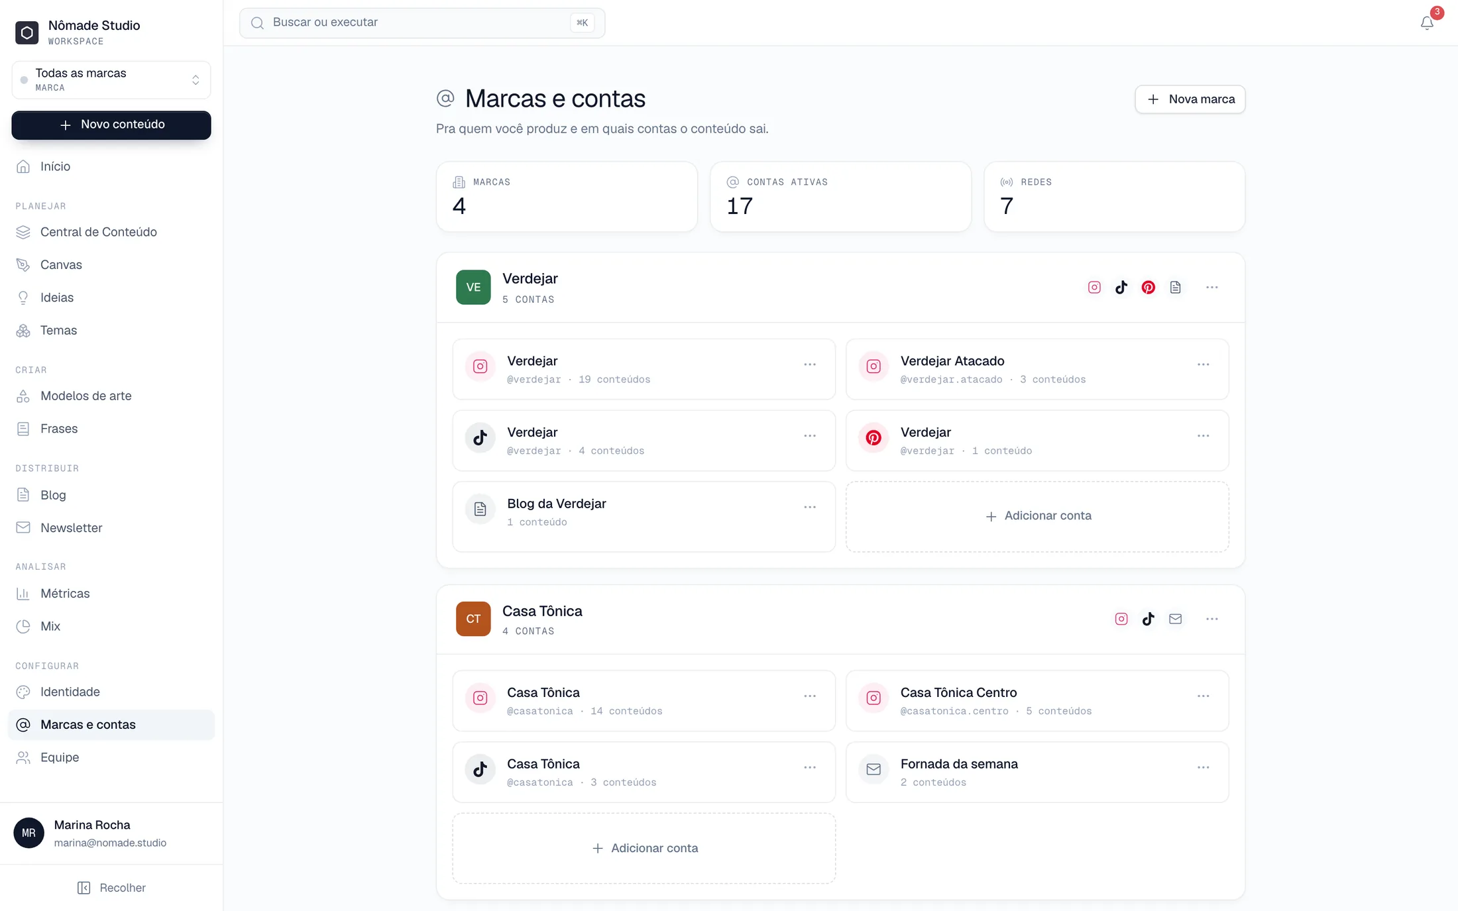Open Métricas page

(x=111, y=594)
